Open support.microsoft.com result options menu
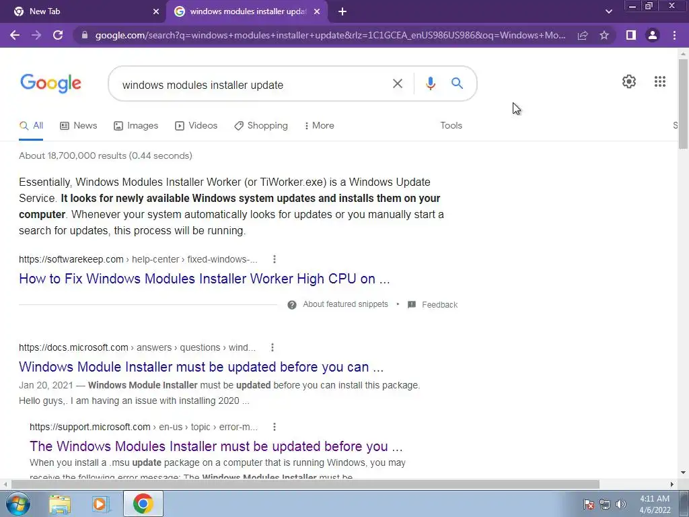689x517 pixels. pyautogui.click(x=275, y=427)
